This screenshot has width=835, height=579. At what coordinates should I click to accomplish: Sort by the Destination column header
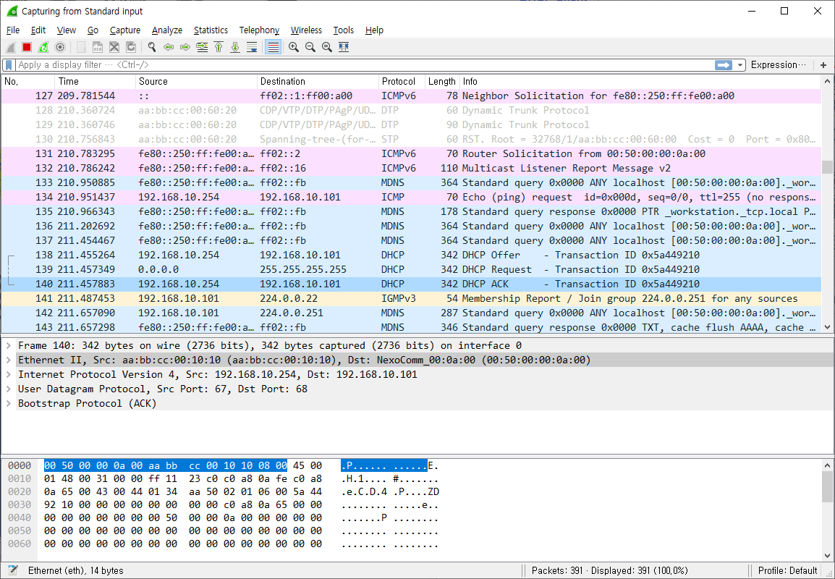[x=318, y=82]
